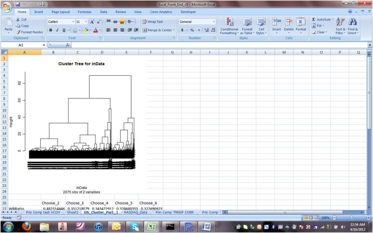373x233 pixels.
Task: Click Decrease Indent icon
Action: pyautogui.click(x=130, y=30)
